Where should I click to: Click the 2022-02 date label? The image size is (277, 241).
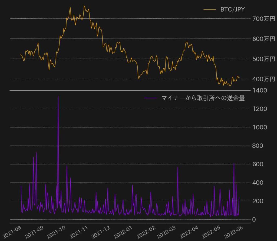(146, 232)
